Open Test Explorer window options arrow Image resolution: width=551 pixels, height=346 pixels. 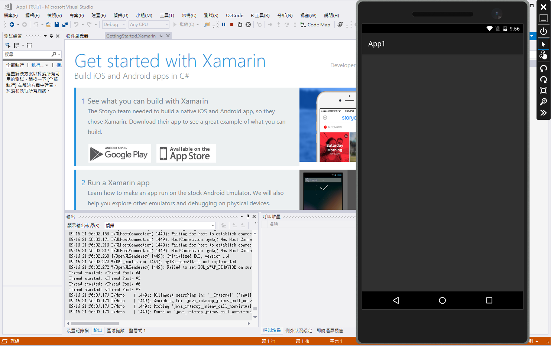click(x=45, y=36)
